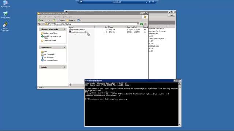The image size is (234, 131).
Task: Open the File menu in Explorer
Action: pos(40,17)
